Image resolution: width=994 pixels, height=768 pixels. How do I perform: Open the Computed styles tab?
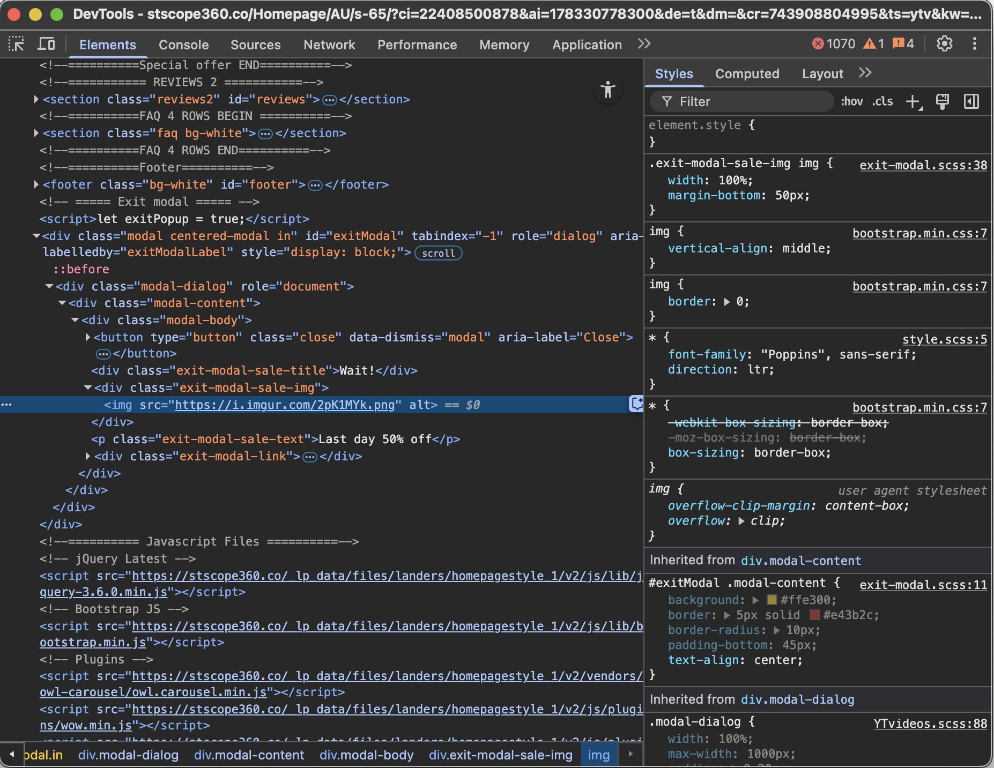(747, 74)
